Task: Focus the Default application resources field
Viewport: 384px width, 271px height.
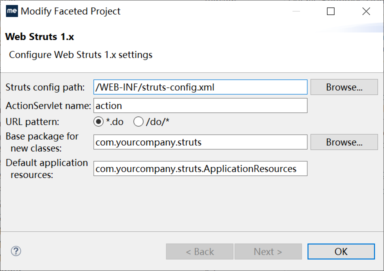Action: coord(200,168)
